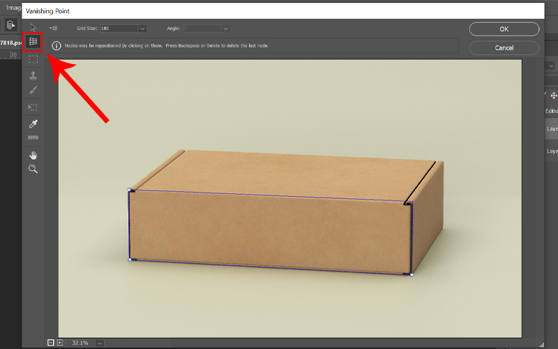This screenshot has width=558, height=349.
Task: Open the zoom percentage dropdown
Action: pyautogui.click(x=100, y=343)
